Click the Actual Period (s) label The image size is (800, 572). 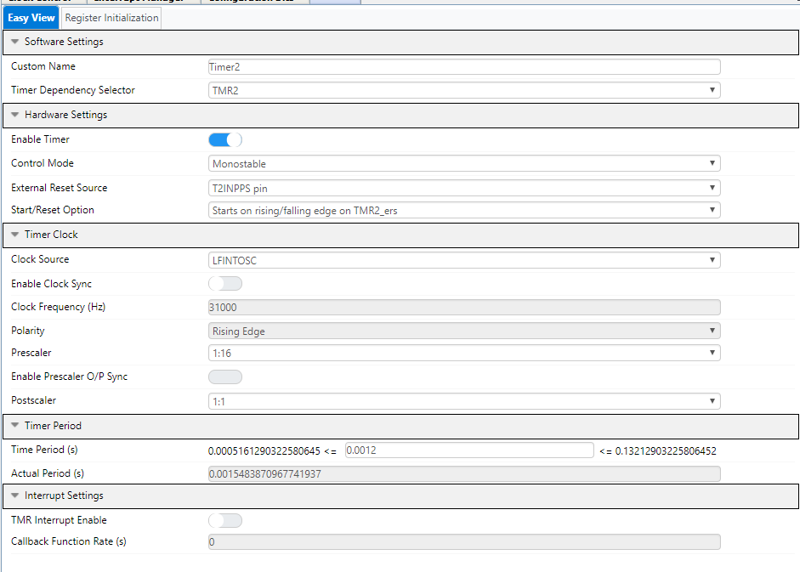point(48,473)
